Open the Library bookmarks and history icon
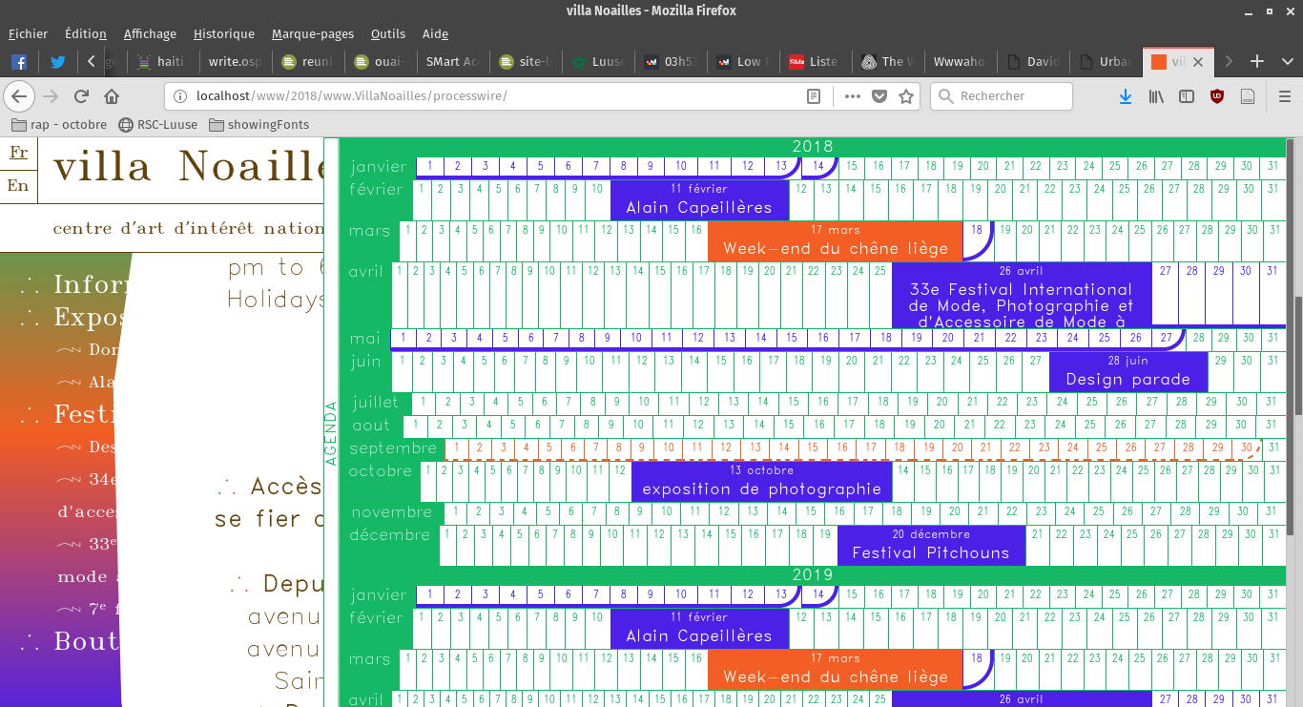This screenshot has height=707, width=1303. tap(1156, 96)
